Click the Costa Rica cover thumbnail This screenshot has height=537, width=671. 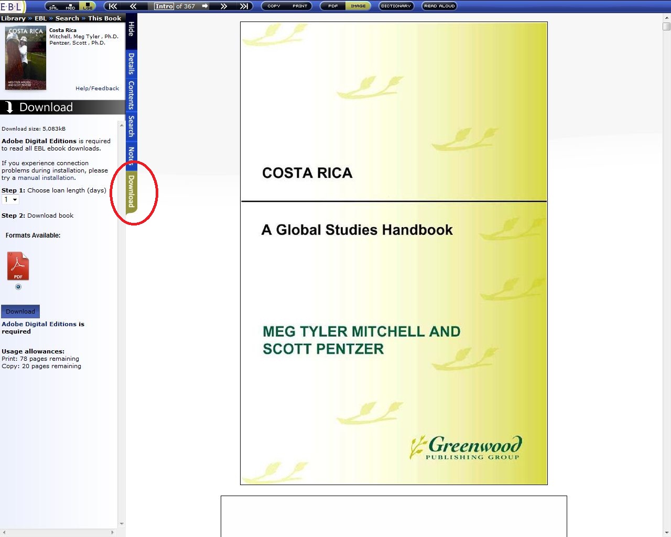(26, 58)
